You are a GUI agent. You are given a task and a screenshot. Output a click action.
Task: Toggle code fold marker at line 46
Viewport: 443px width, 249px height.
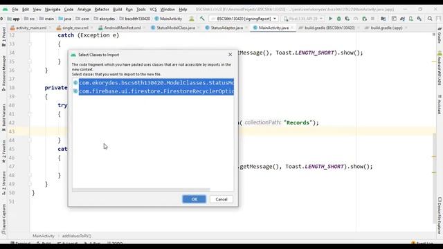tap(30, 158)
